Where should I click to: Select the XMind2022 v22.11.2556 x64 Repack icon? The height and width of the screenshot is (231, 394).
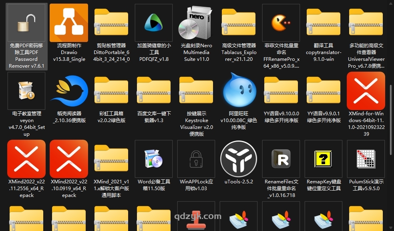(26, 159)
